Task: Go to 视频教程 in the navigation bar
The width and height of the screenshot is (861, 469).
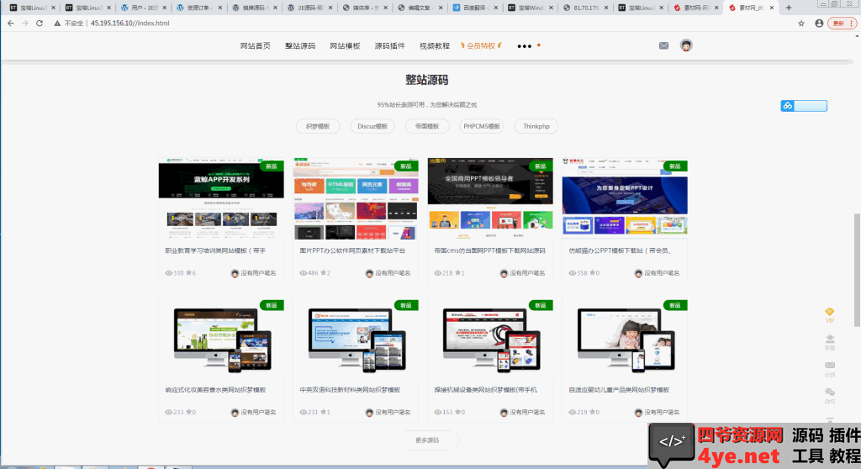Action: click(x=435, y=45)
